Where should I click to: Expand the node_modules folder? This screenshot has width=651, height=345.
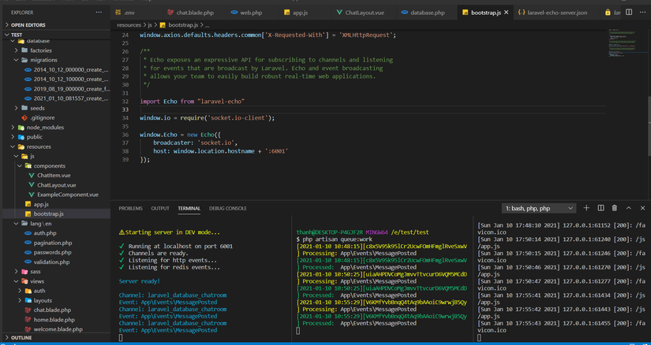point(44,127)
